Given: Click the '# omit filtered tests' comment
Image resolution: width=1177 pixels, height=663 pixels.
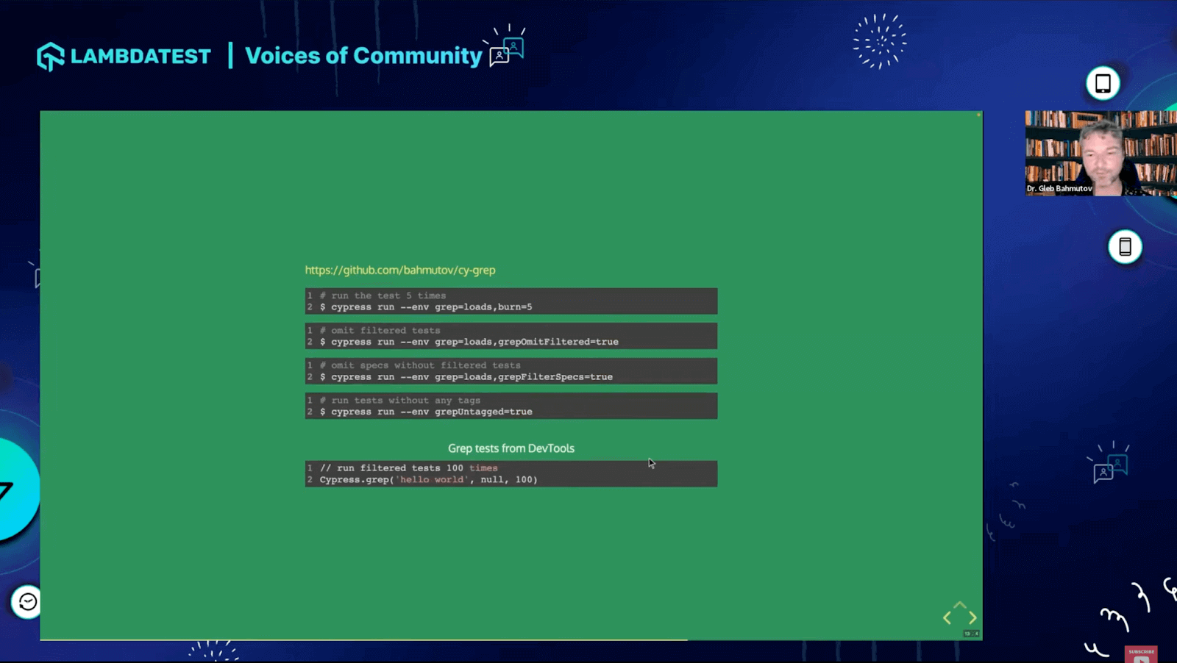Looking at the screenshot, I should tap(380, 330).
